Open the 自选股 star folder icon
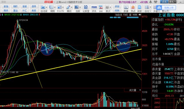 click(43, 7)
